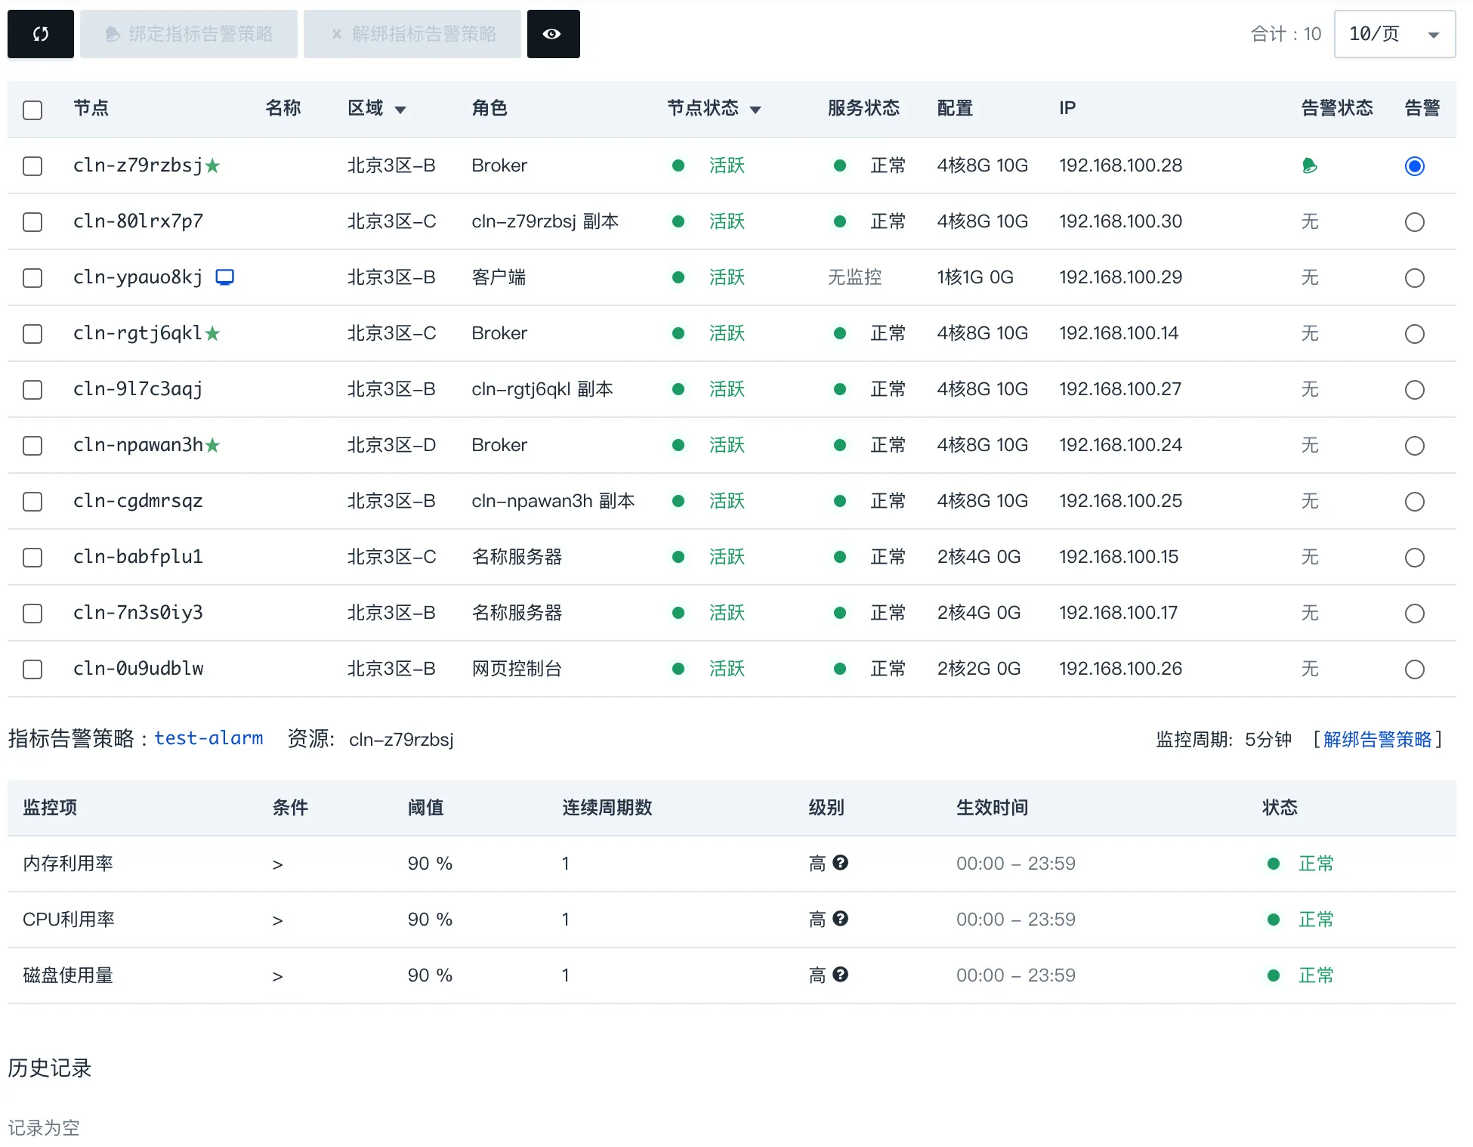The width and height of the screenshot is (1473, 1147).
Task: Click the CPU利用率 monitor item
Action: [x=69, y=920]
